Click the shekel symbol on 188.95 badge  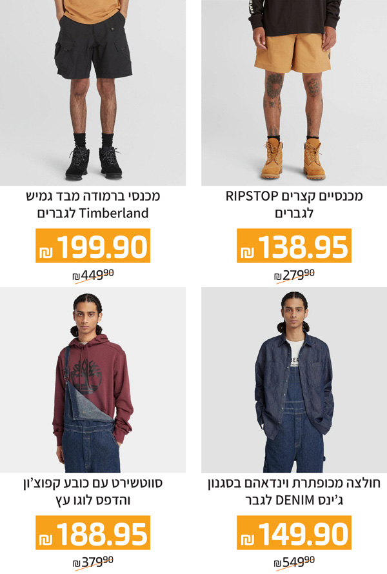tap(46, 539)
